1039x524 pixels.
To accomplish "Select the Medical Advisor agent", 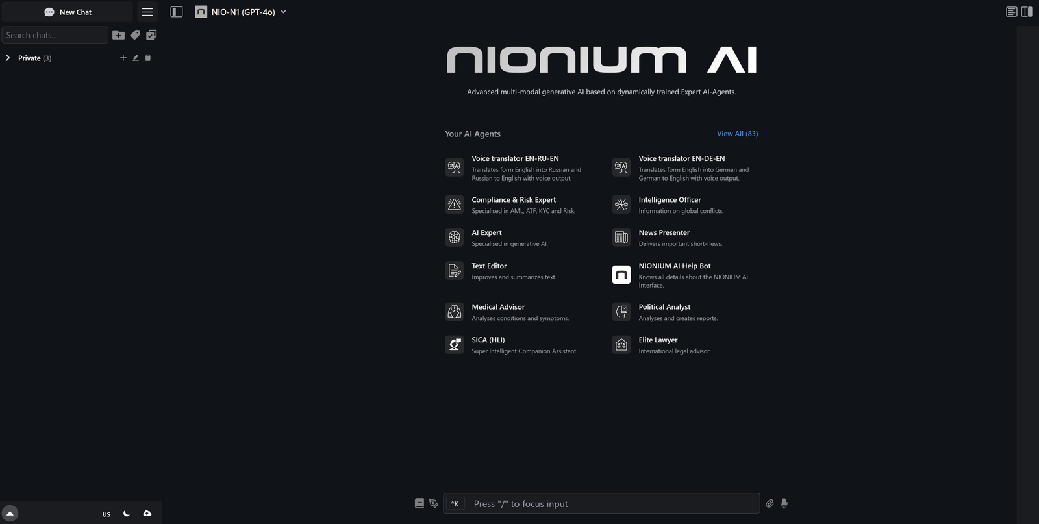I will [498, 307].
